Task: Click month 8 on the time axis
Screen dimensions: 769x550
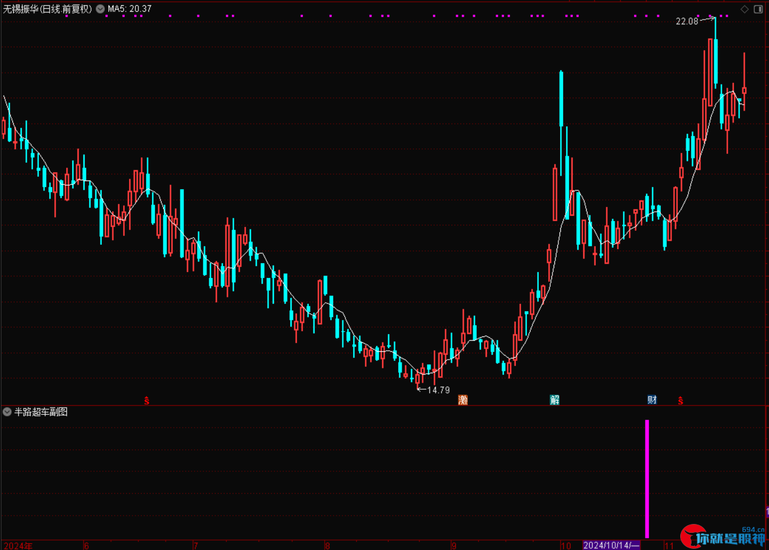Action: [327, 545]
